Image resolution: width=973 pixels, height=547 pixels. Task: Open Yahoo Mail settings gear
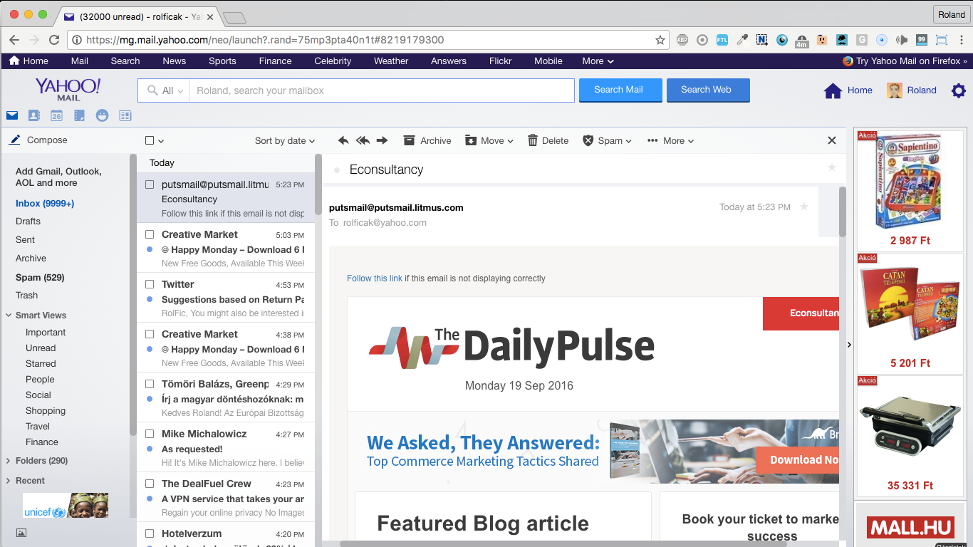pyautogui.click(x=958, y=90)
